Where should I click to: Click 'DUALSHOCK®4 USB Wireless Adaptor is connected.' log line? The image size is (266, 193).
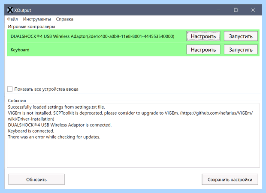pos(60,125)
